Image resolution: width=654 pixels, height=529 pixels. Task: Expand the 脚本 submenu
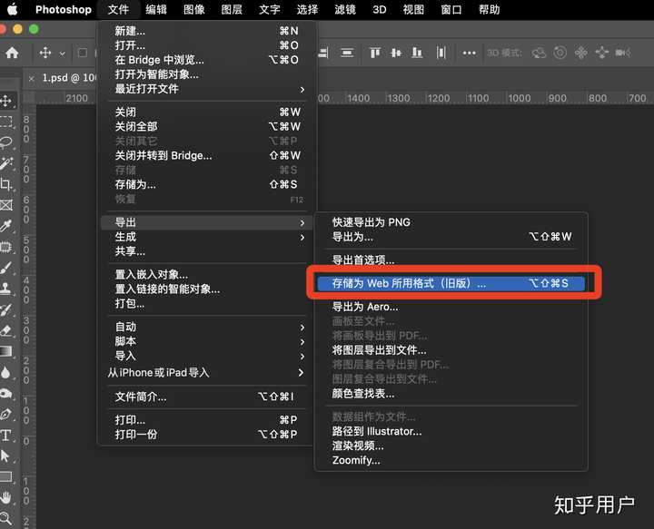click(x=207, y=341)
